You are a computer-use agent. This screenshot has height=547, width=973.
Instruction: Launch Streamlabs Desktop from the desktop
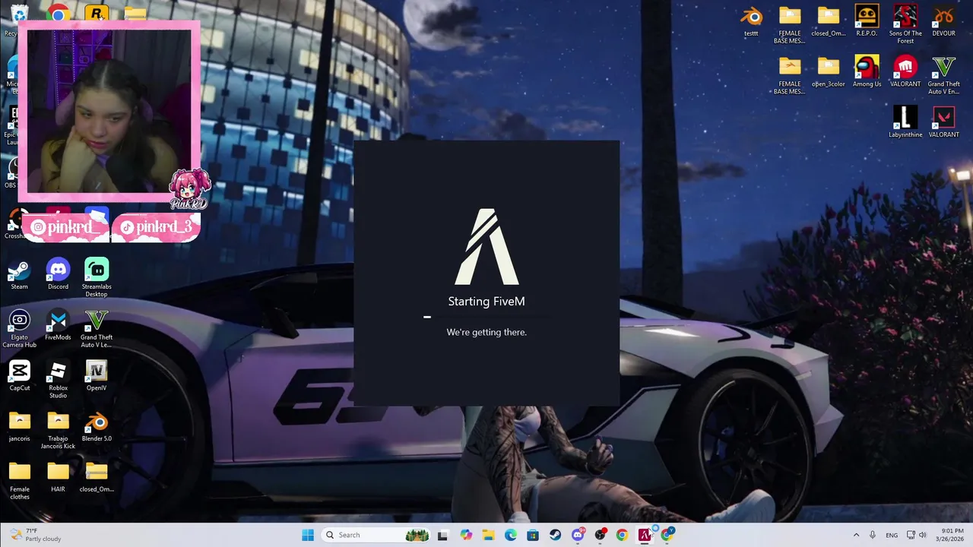click(97, 278)
